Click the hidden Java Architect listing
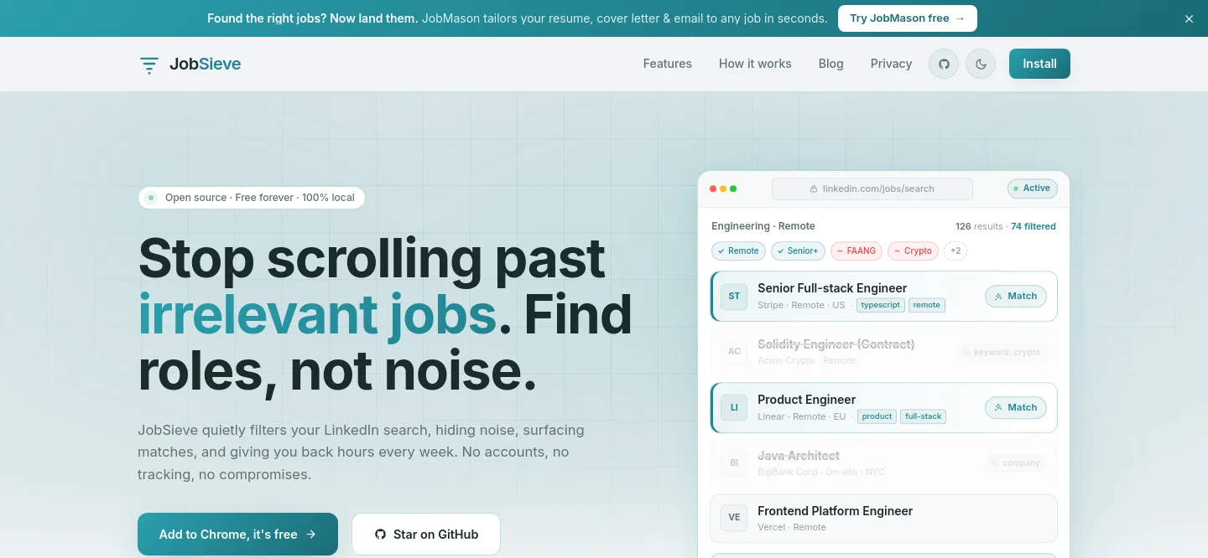The height and width of the screenshot is (558, 1208). (x=883, y=462)
